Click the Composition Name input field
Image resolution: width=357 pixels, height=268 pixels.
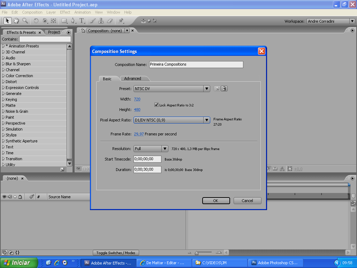196,65
